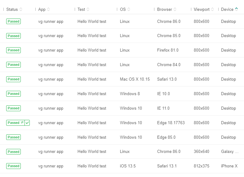Viewport: 244px width, 177px height.
Task: Click the truncated Galaxy device cell
Action: click(x=230, y=151)
